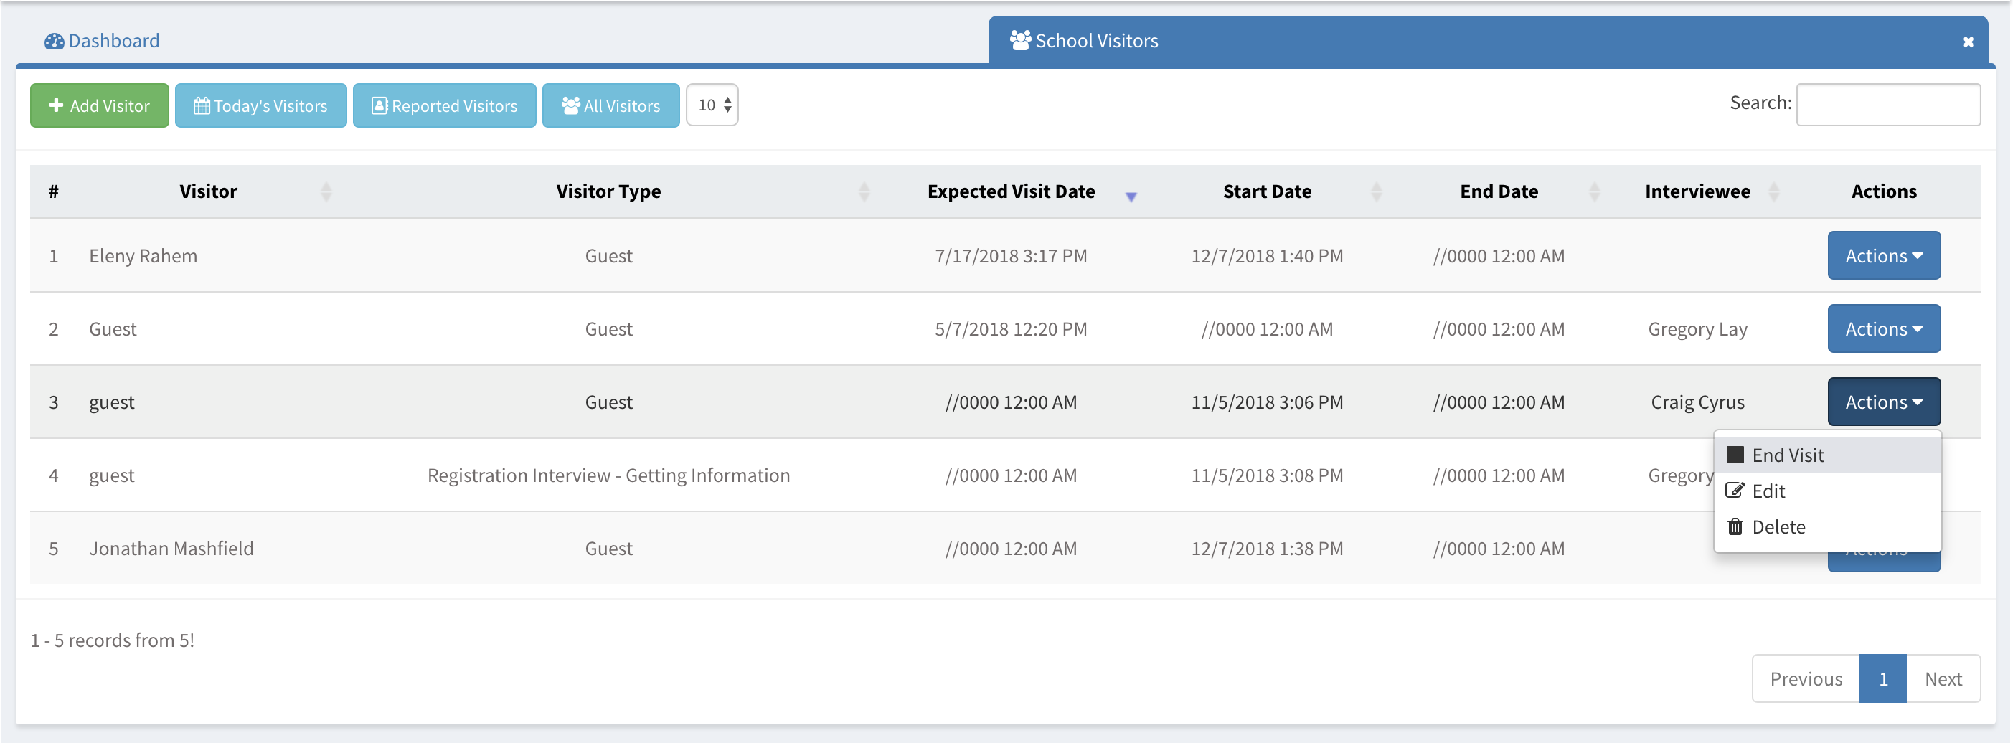
Task: Click the trash icon beside Delete
Action: tap(1735, 526)
